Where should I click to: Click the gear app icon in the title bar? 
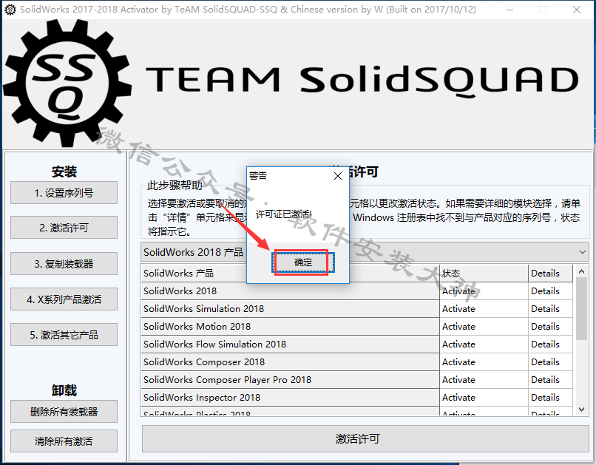click(x=10, y=10)
